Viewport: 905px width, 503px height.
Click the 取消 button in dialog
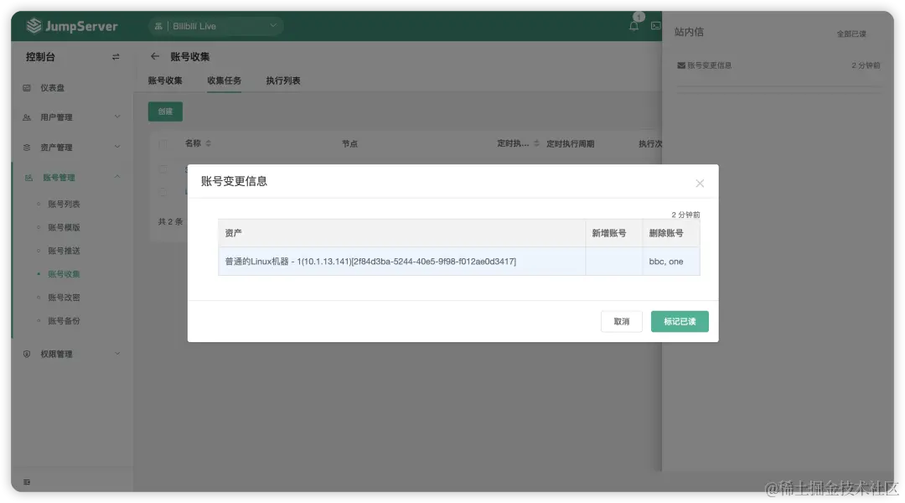[x=622, y=322]
